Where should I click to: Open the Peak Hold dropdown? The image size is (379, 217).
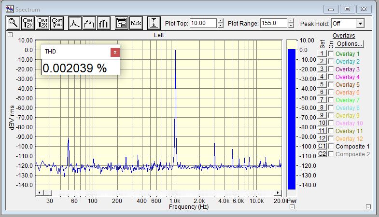360,24
